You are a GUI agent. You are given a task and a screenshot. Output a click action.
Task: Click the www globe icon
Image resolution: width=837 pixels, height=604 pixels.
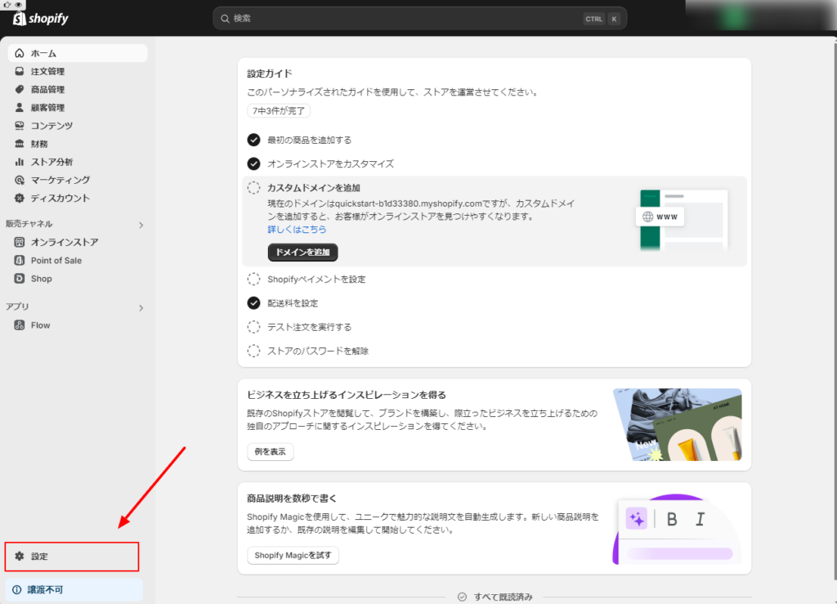click(x=647, y=217)
